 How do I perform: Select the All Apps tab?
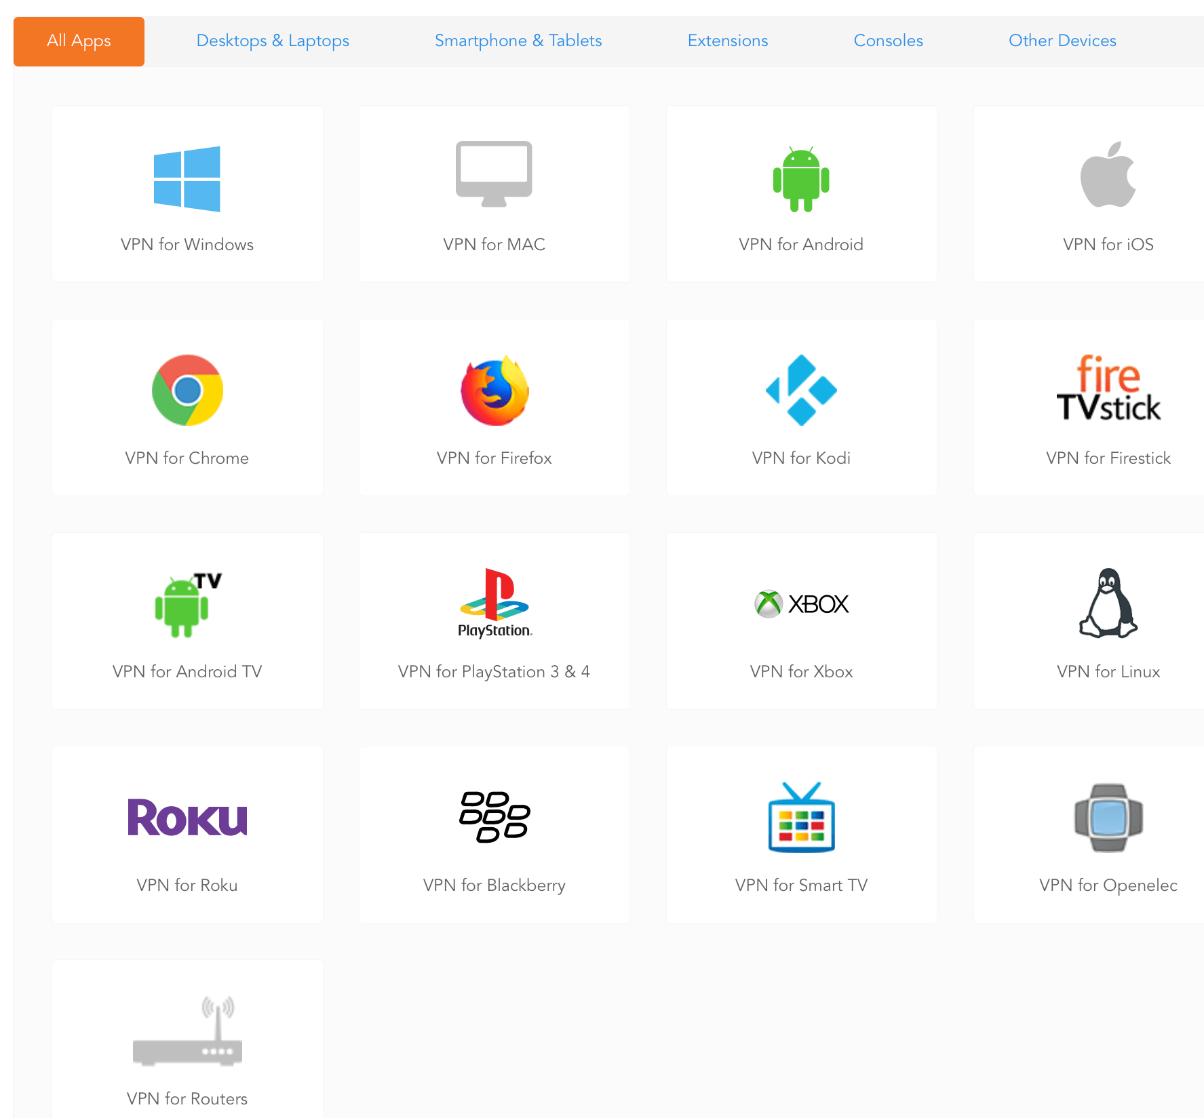[79, 41]
